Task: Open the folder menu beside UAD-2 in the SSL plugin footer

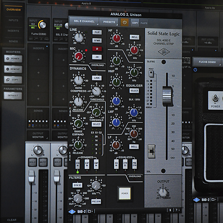Action: coord(90,211)
